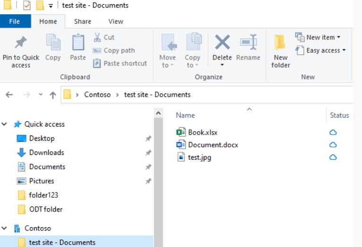Image resolution: width=362 pixels, height=247 pixels.
Task: Click cloud status icon for Document.docx
Action: tap(333, 145)
